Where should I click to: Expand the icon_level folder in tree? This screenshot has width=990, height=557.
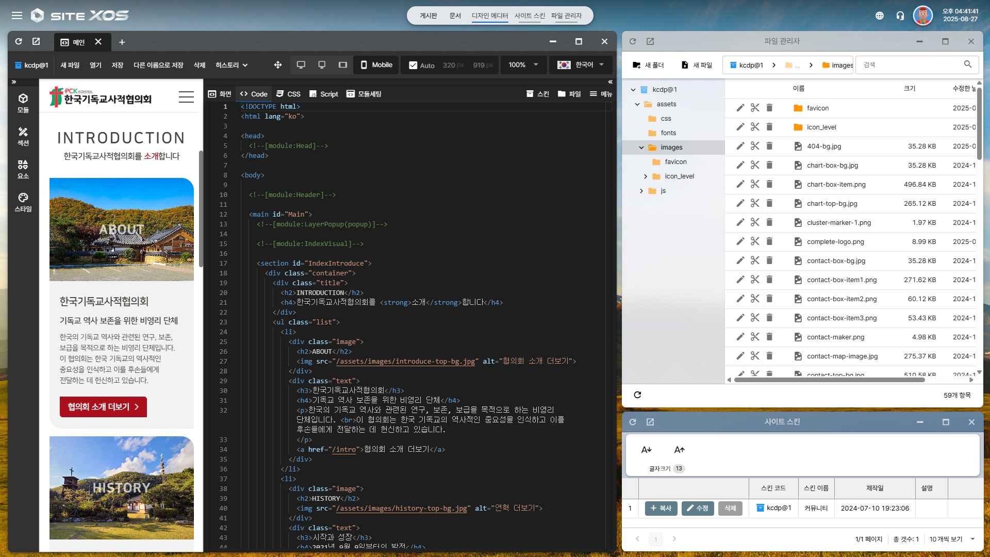(x=646, y=176)
